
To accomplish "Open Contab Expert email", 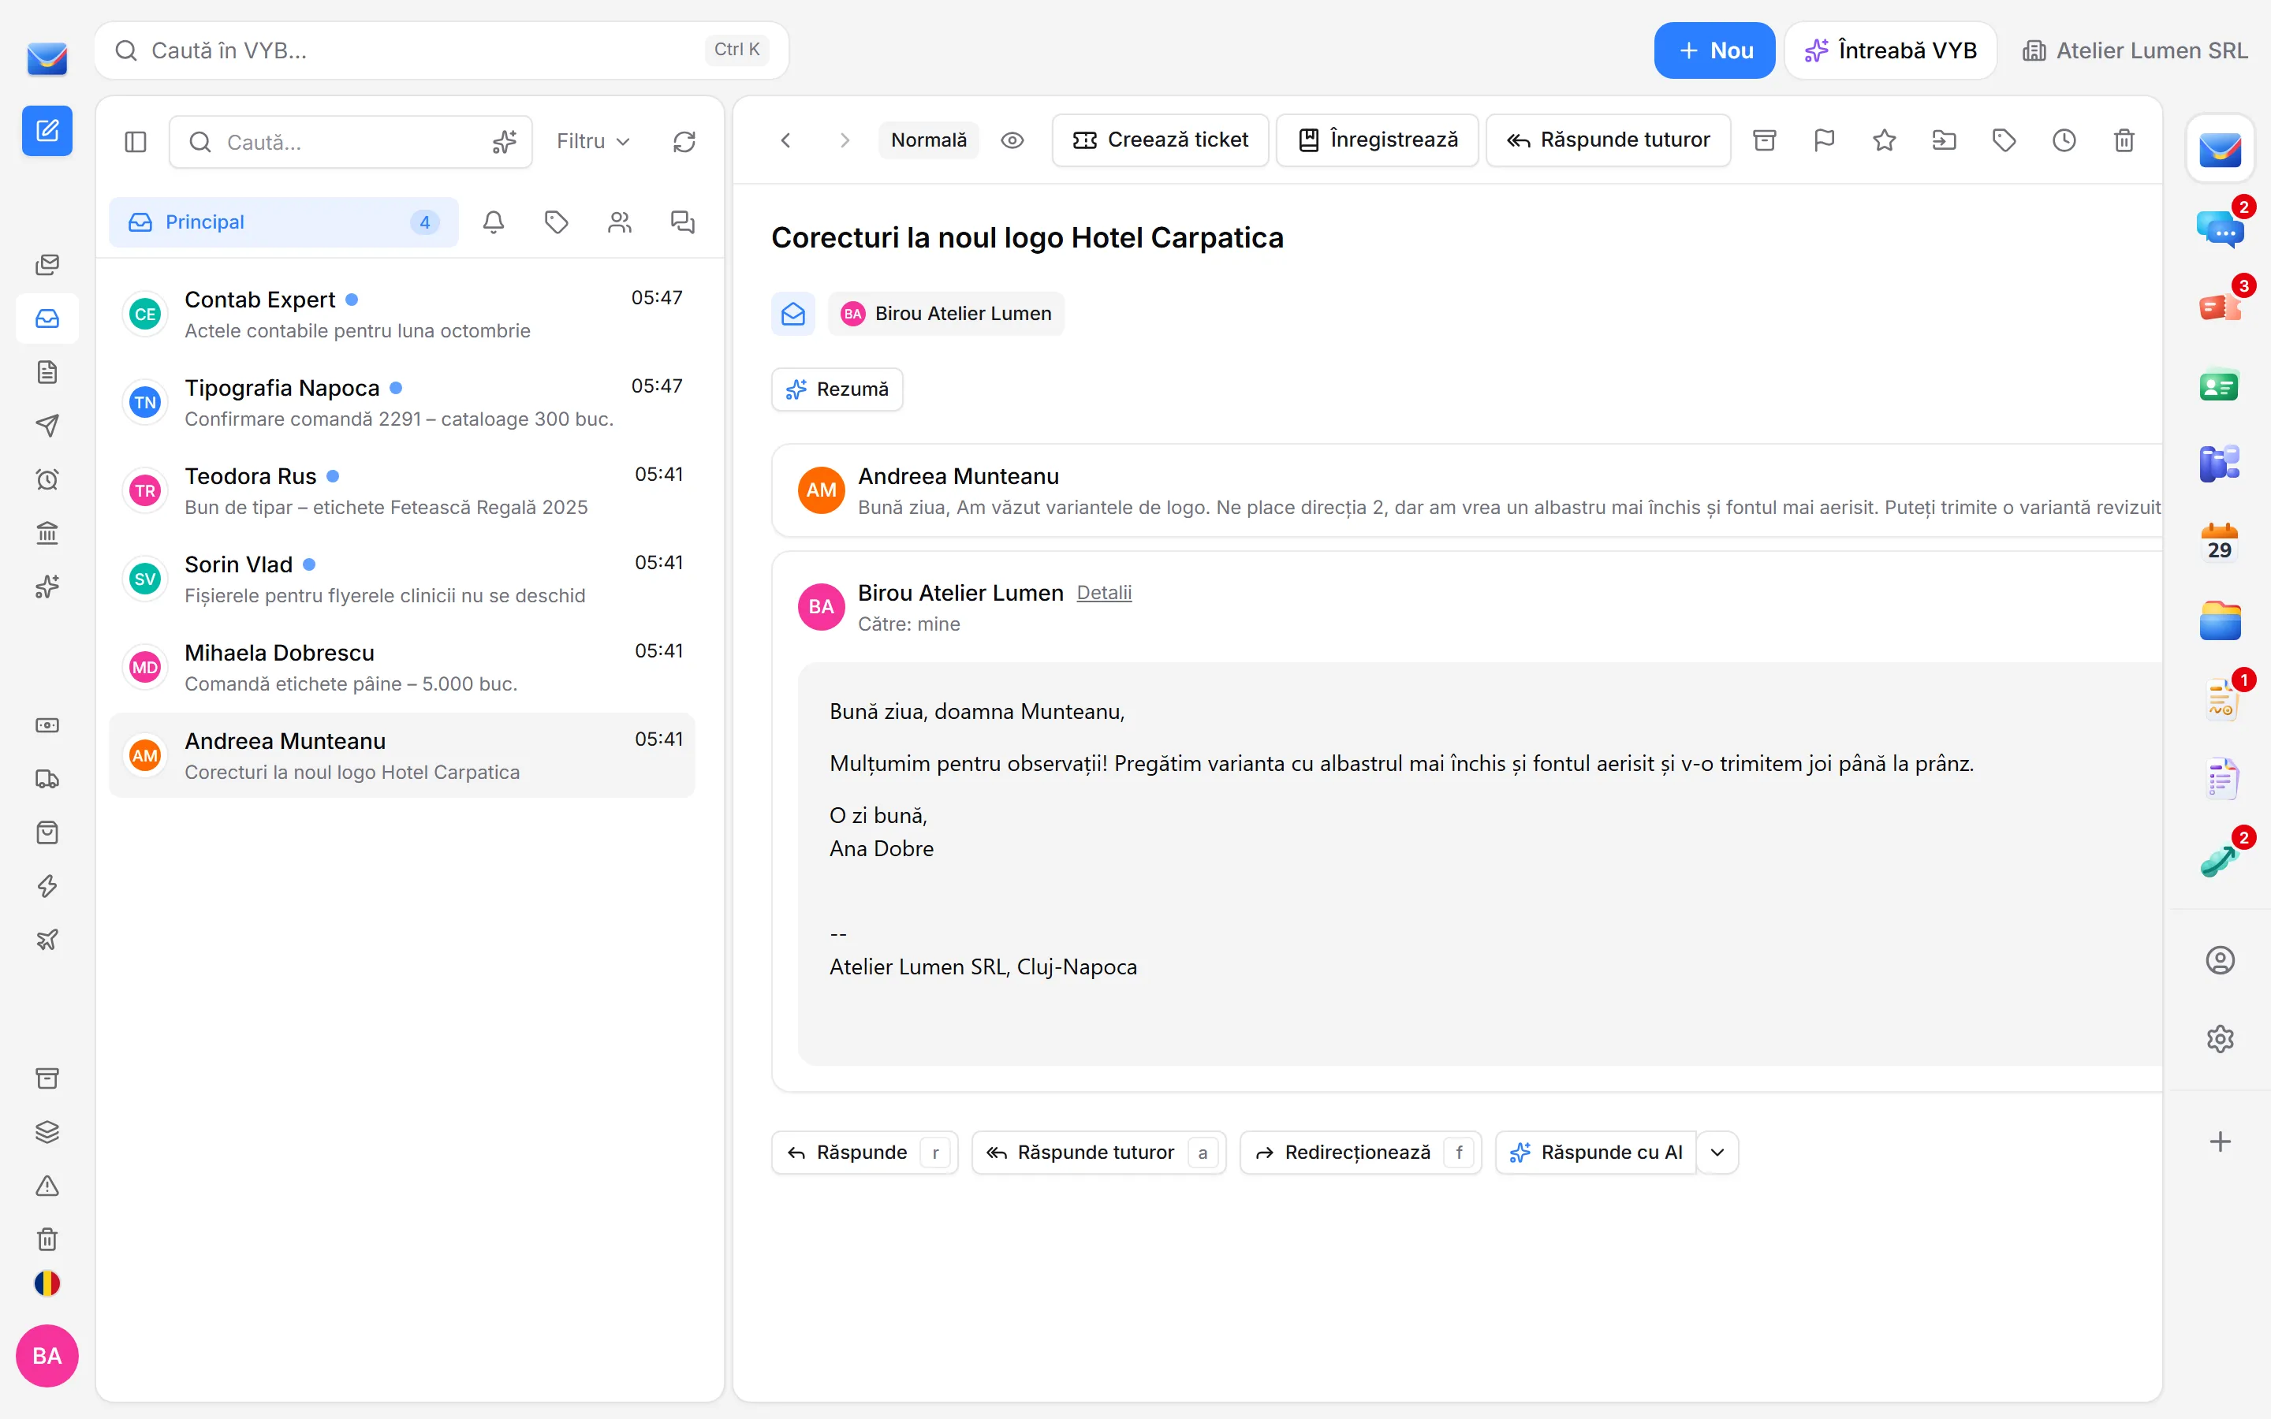I will 401,315.
